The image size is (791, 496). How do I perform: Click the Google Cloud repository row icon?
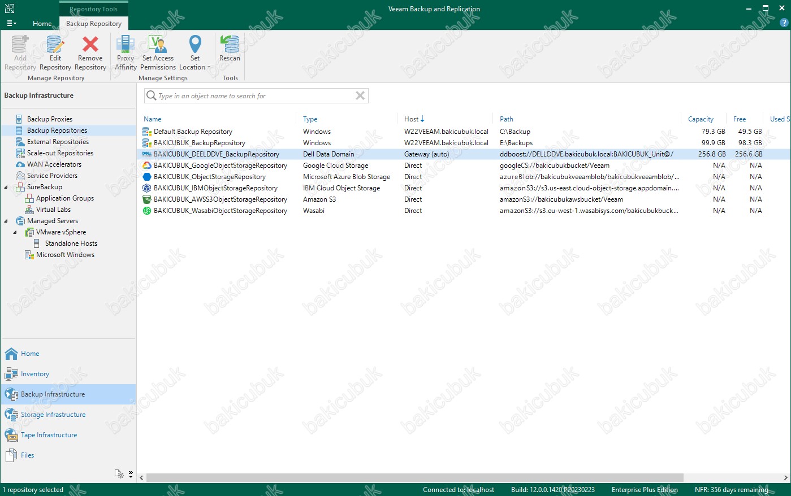tap(146, 166)
